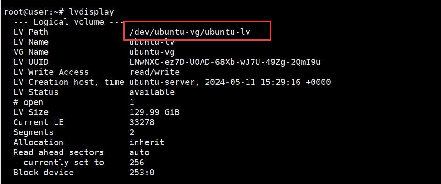This screenshot has height=184, width=441.
Task: Click the Block device value 253:0
Action: (142, 173)
